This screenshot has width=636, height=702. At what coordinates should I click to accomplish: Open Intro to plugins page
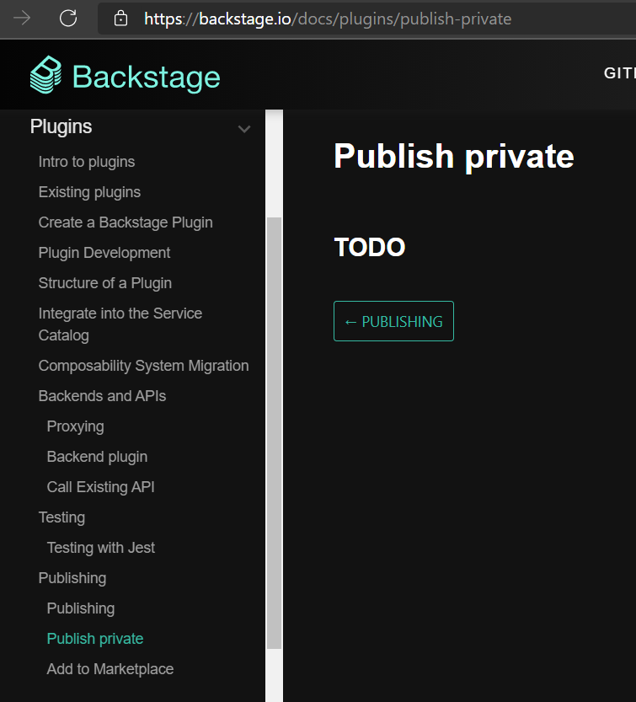[x=86, y=162]
